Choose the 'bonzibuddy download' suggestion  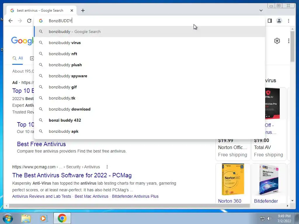149,109
